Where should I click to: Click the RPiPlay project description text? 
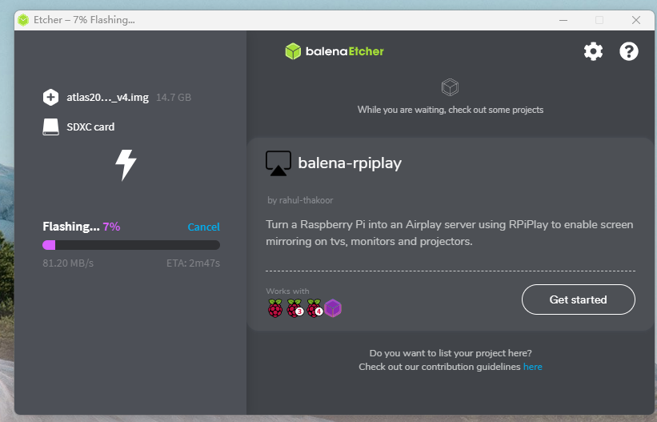click(450, 233)
